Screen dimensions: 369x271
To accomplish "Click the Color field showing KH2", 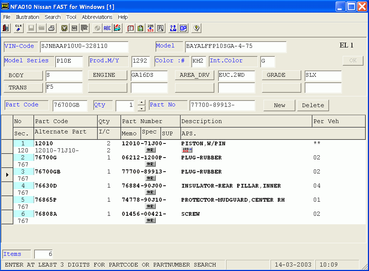I will [x=199, y=61].
